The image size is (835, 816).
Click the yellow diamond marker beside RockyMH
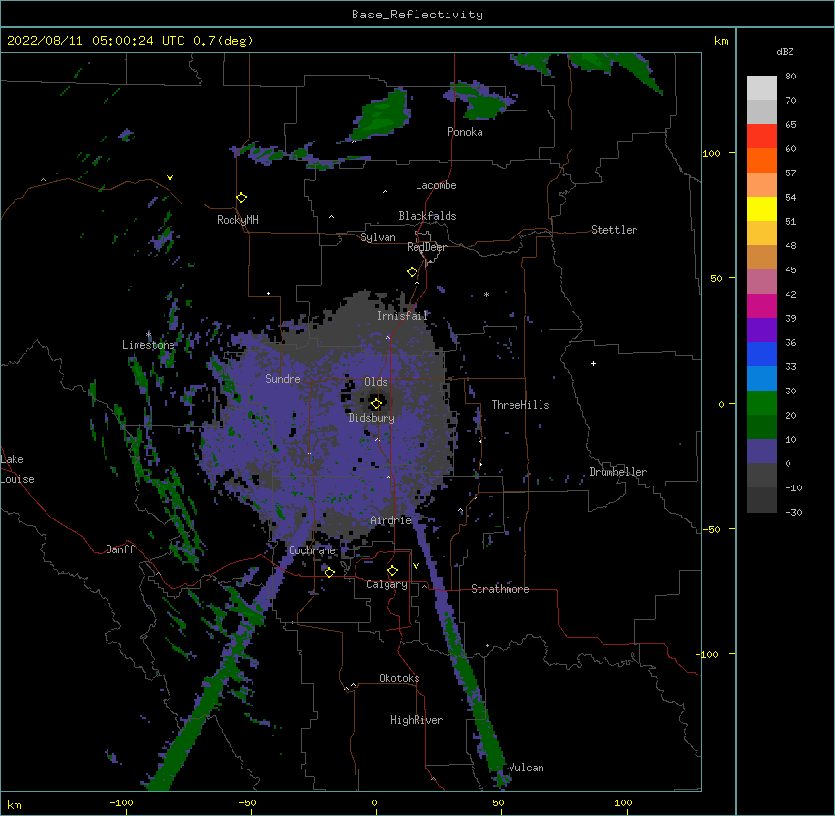pos(242,198)
